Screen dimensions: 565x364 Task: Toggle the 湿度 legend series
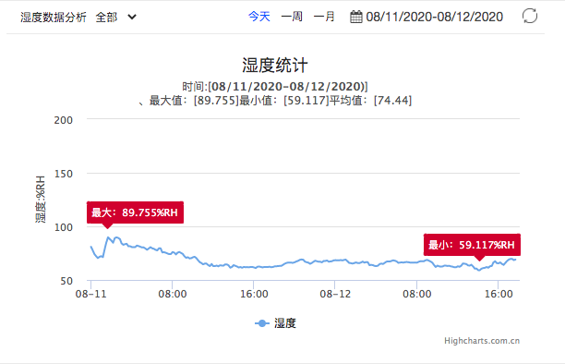[x=276, y=322]
